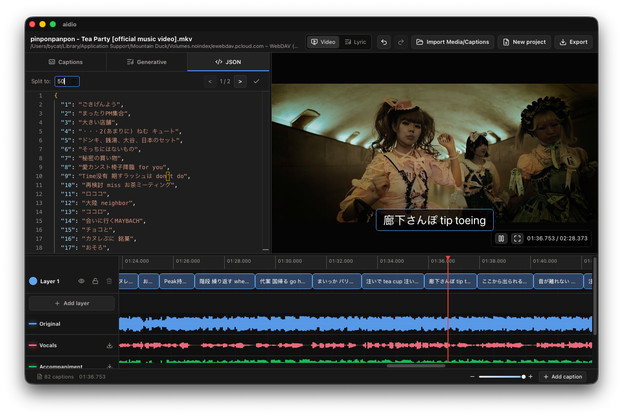Toggle the Layer 1 lock icon
Viewport: 623px width, 417px height.
click(95, 281)
